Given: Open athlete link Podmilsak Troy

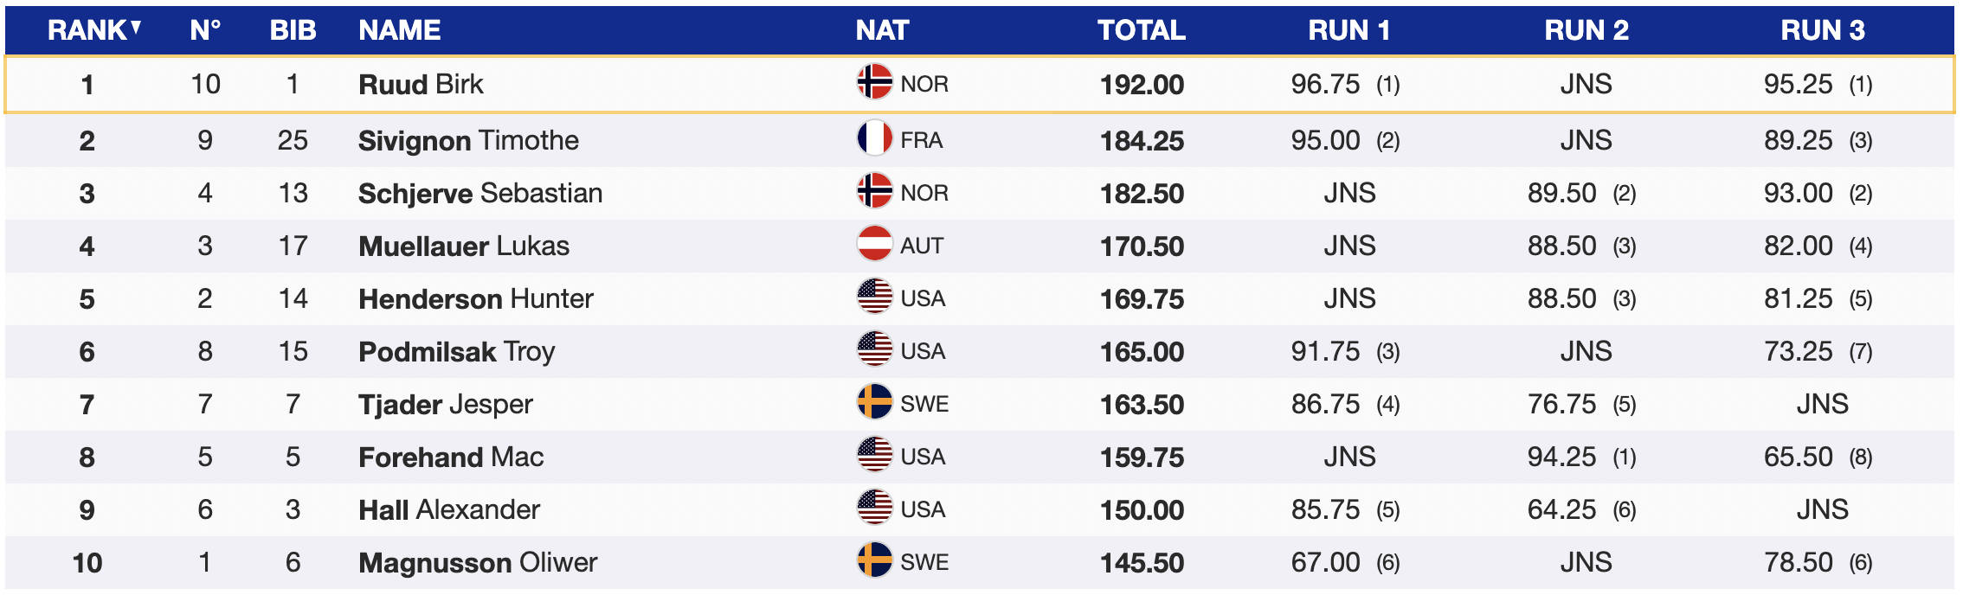Looking at the screenshot, I should (456, 351).
